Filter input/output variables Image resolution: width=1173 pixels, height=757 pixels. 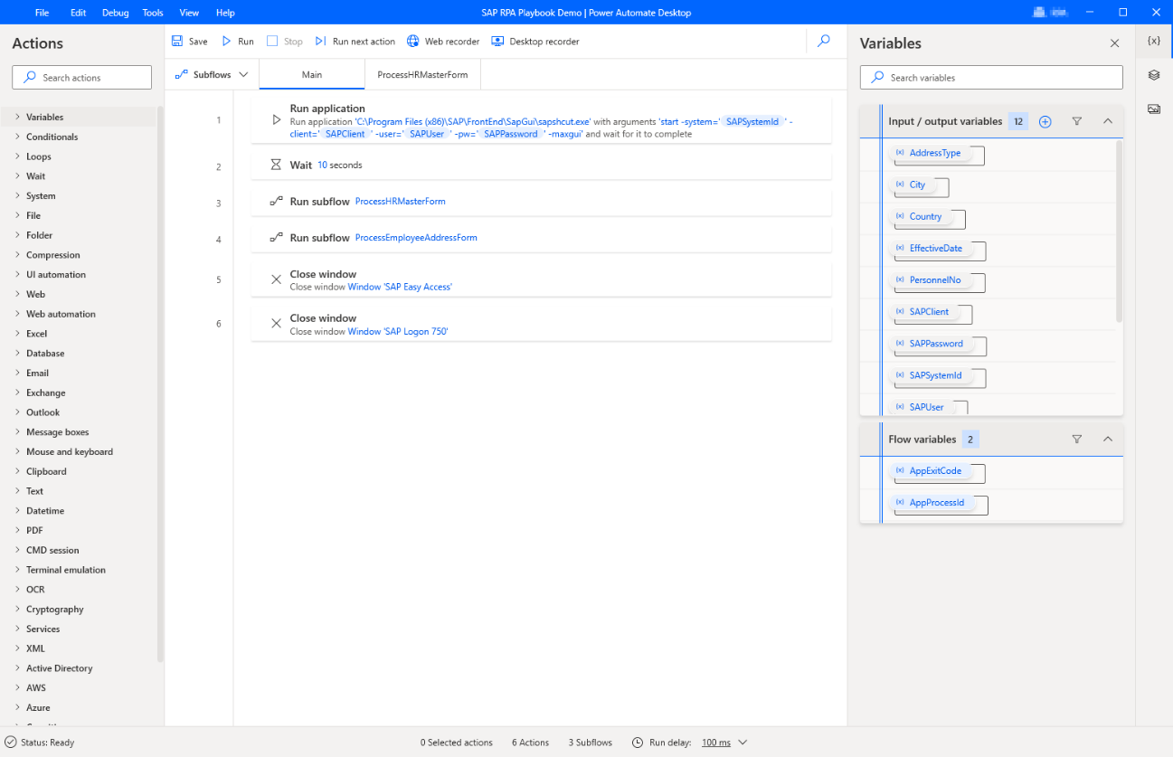[1076, 121]
